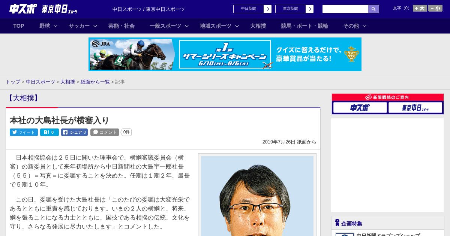Click the Facebook シェア button

coord(74,132)
